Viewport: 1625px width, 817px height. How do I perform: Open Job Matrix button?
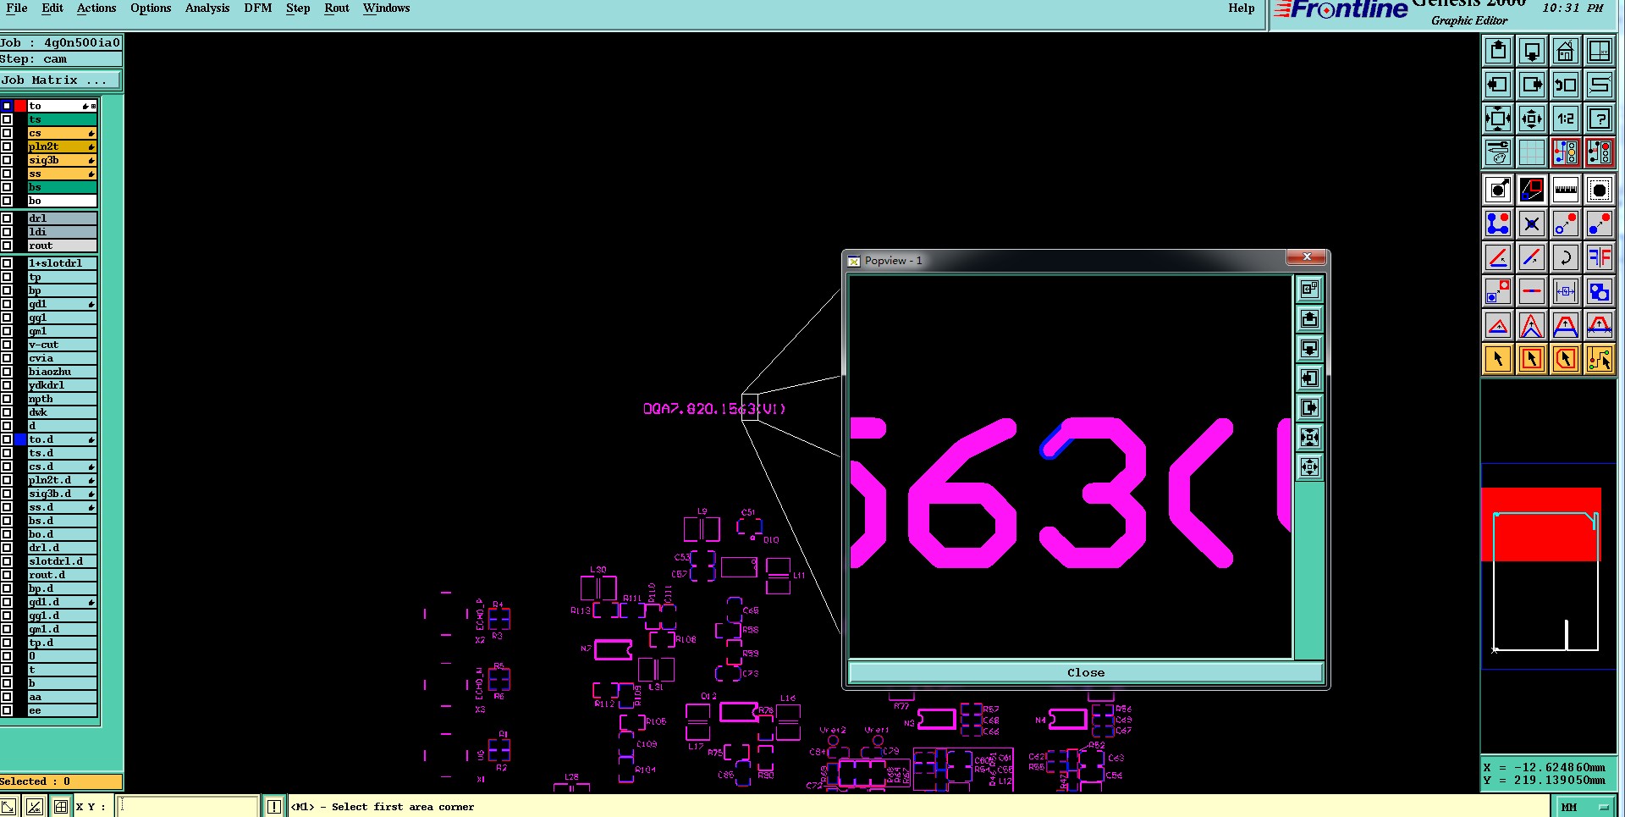click(x=60, y=80)
